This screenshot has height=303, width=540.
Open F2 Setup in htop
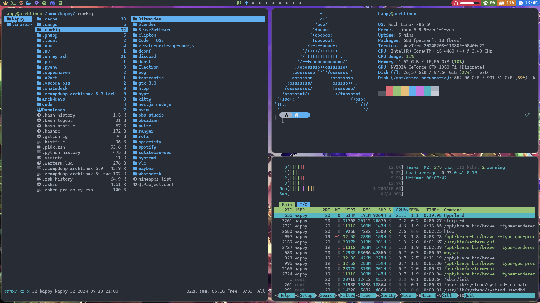pos(304,295)
